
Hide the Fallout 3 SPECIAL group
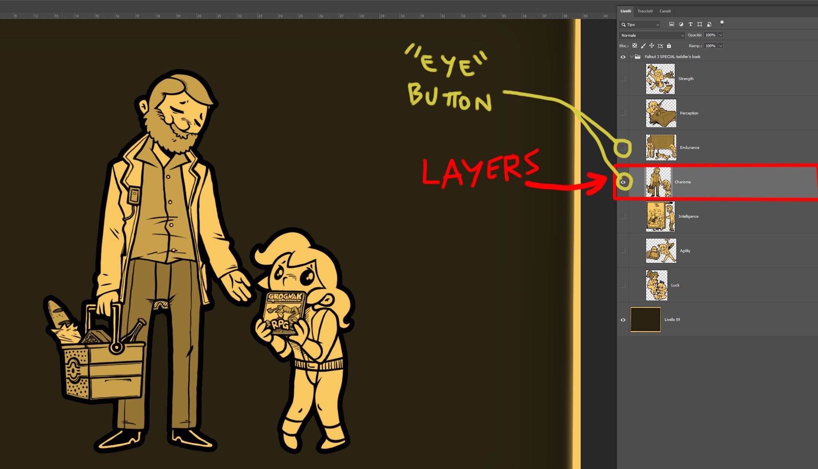[623, 57]
